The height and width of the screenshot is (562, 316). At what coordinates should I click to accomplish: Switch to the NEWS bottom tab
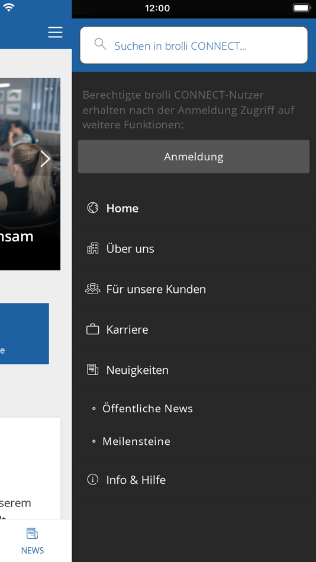(x=33, y=541)
